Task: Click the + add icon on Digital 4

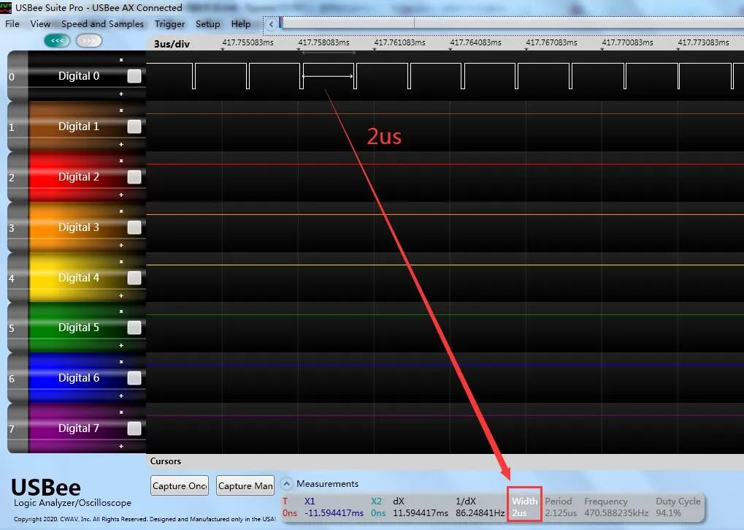Action: point(121,295)
